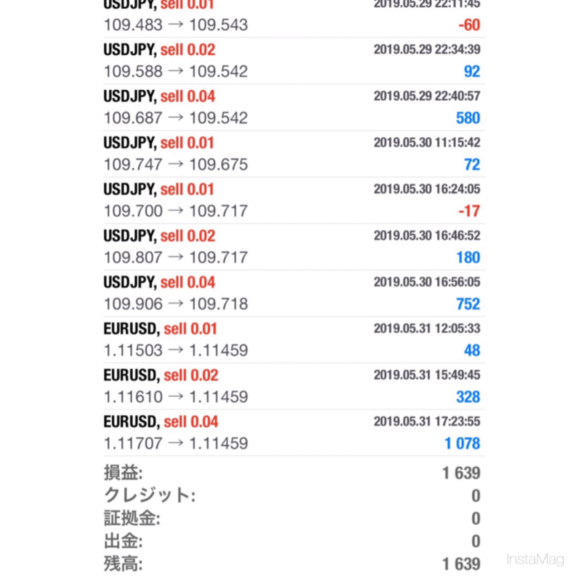Click the InstaMag watermark
Screen dimensions: 580x580
click(x=535, y=559)
